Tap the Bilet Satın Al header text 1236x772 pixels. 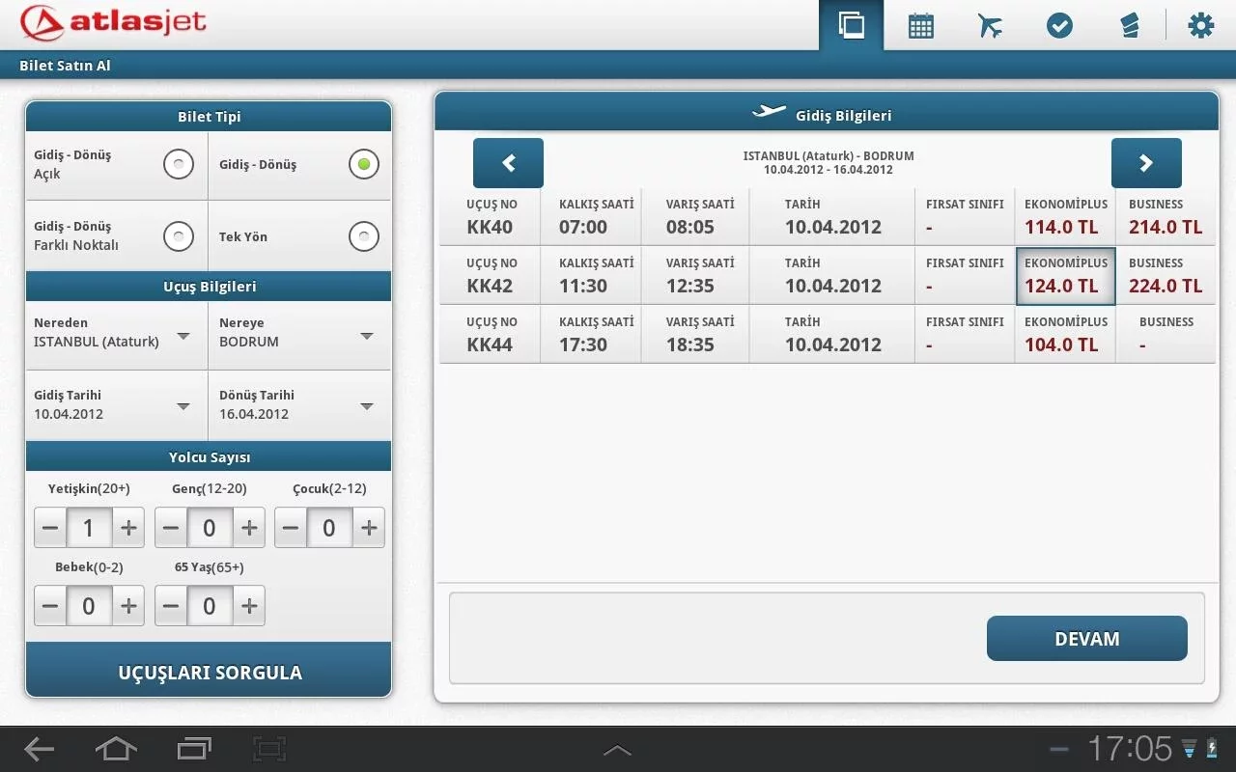coord(65,66)
